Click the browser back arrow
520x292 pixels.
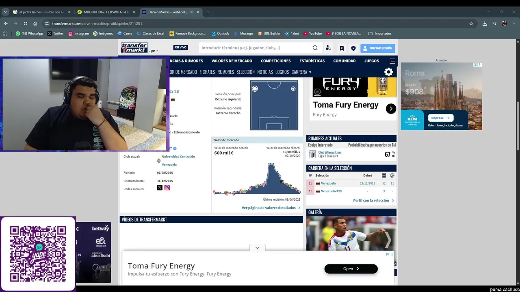coord(6,24)
